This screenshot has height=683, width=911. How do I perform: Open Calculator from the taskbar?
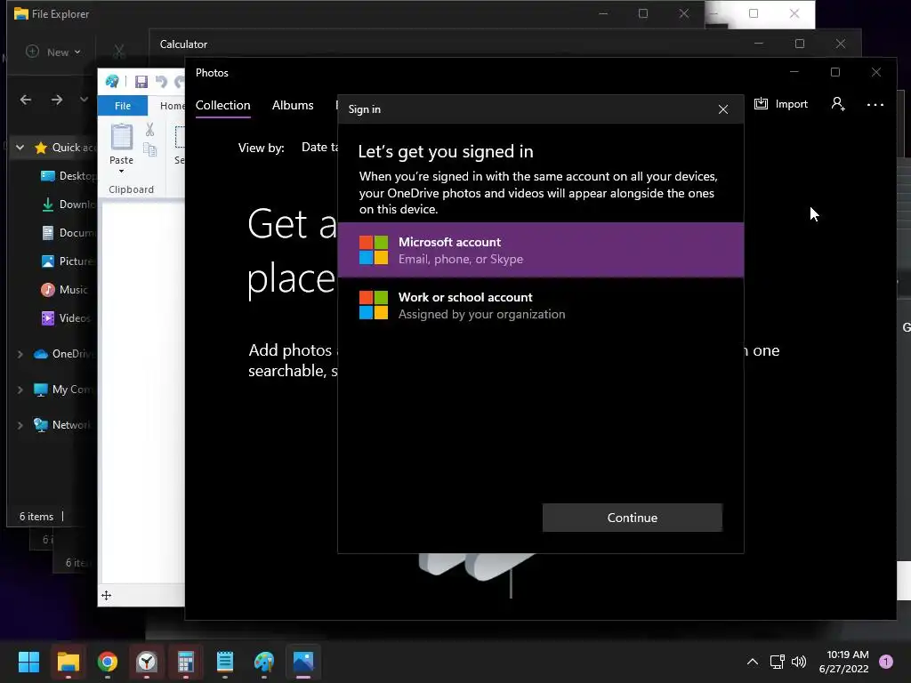[x=186, y=662]
